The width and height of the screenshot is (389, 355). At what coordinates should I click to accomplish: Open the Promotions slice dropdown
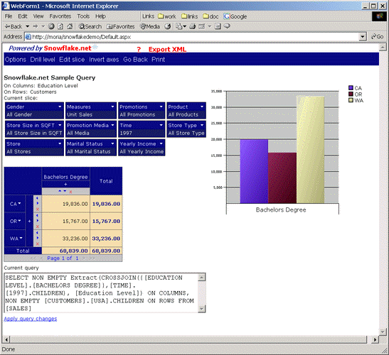[161, 106]
